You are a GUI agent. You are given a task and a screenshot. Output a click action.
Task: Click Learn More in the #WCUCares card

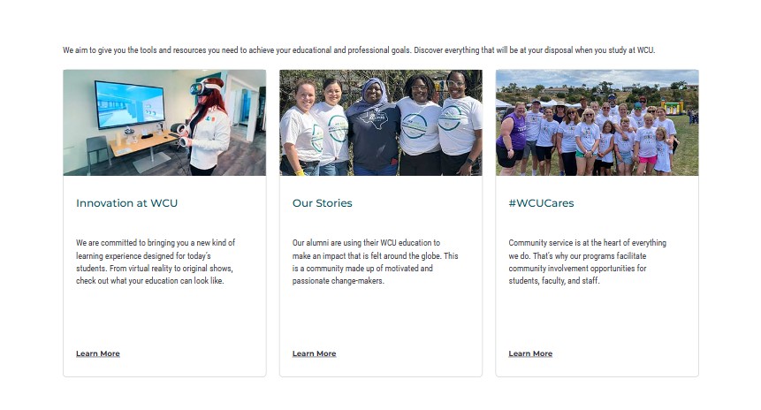click(x=530, y=353)
